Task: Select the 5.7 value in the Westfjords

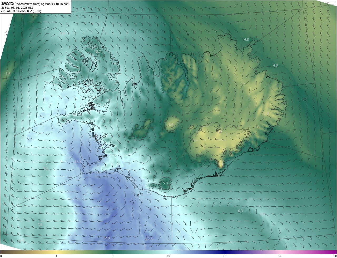Action: (98, 52)
